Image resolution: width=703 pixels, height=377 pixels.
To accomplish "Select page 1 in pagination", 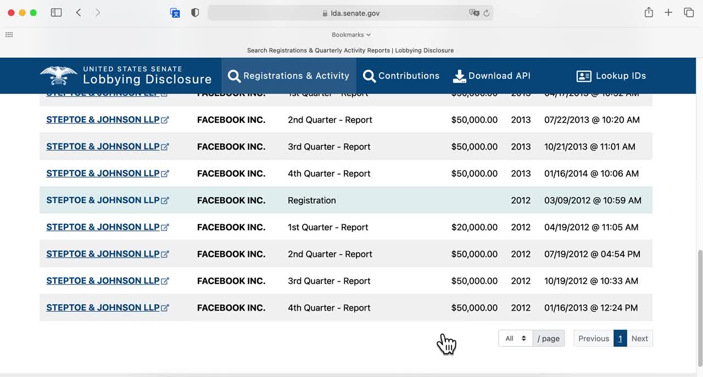I will click(x=620, y=338).
